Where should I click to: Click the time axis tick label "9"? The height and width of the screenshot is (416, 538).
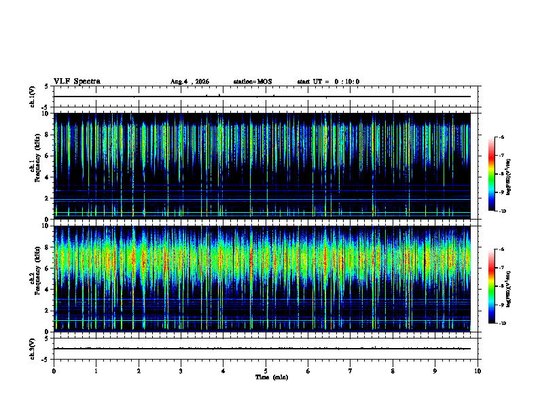coord(435,371)
